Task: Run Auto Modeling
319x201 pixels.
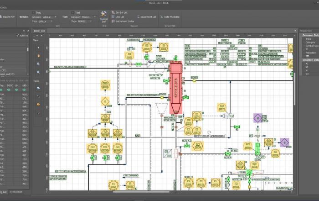Action: tap(170, 17)
